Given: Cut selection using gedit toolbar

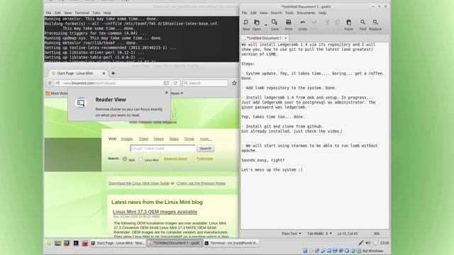Looking at the screenshot, I should pos(327,25).
